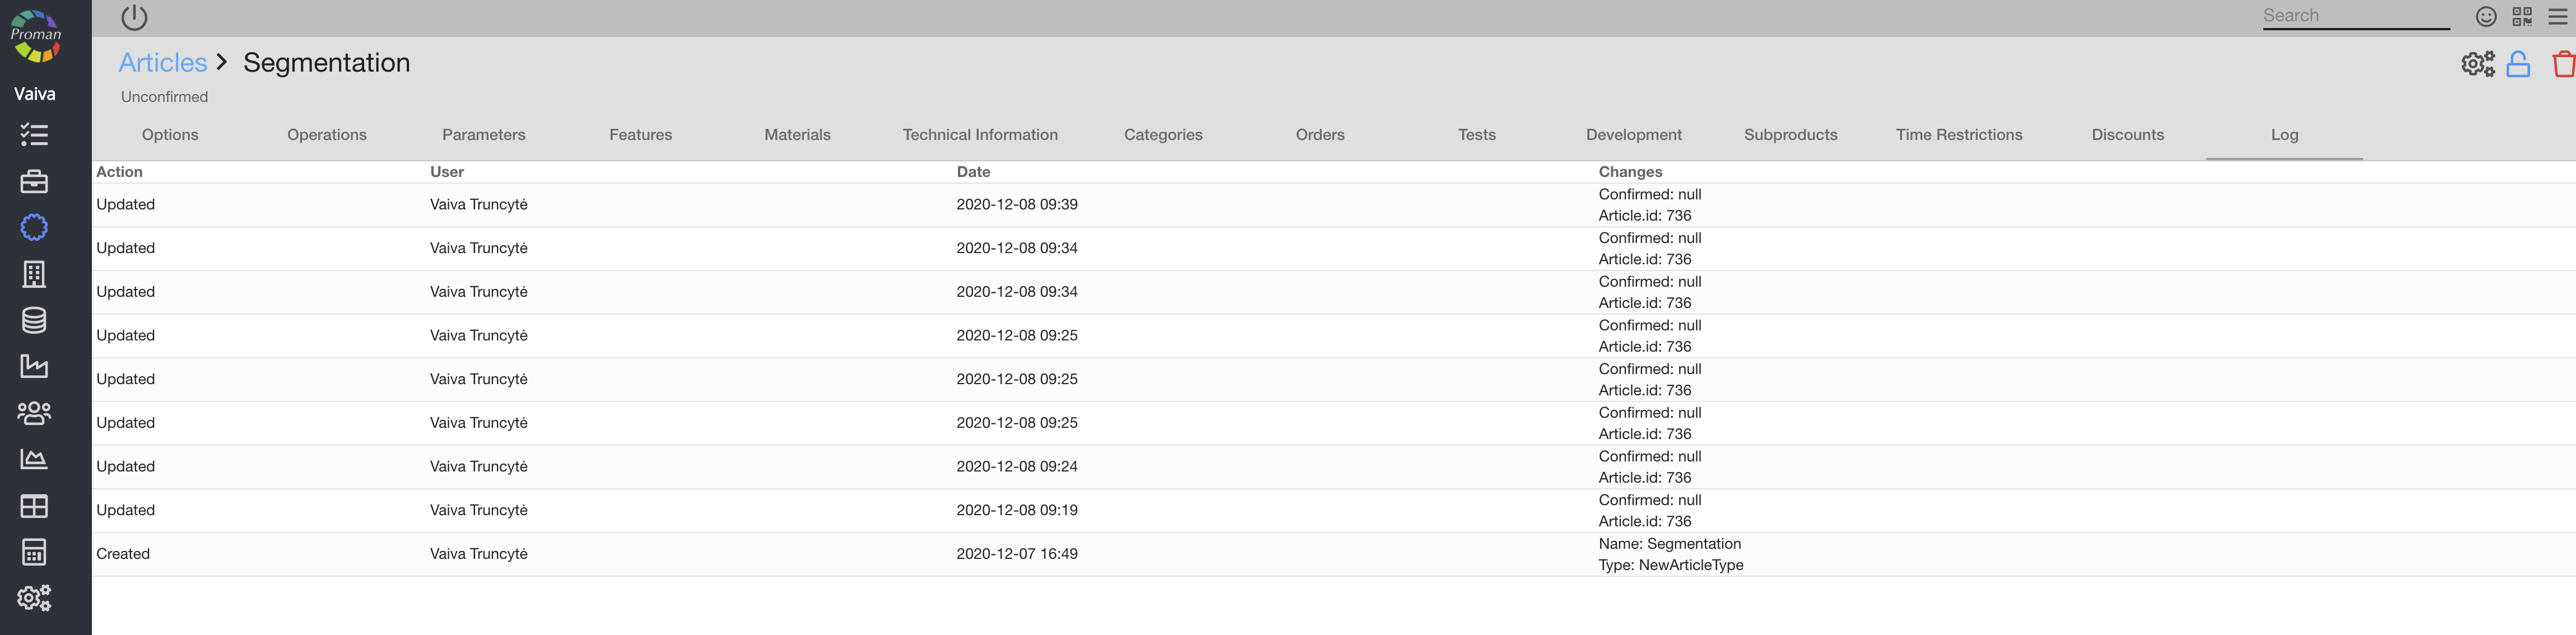
Task: Go back to Articles breadcrumb link
Action: [x=162, y=62]
